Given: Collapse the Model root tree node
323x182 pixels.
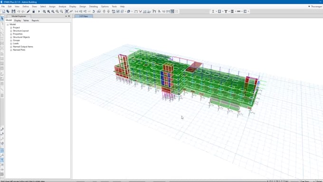Looking at the screenshot, I should pyautogui.click(x=8, y=25).
